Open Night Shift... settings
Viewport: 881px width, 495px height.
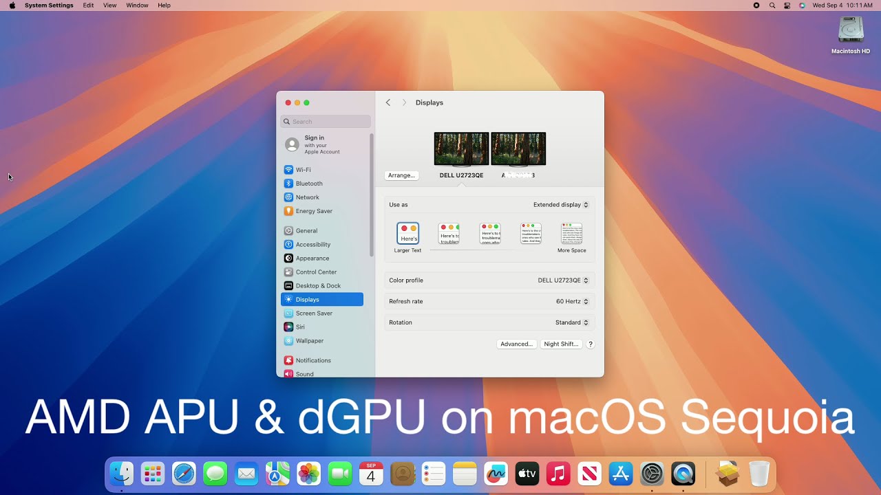(x=561, y=344)
